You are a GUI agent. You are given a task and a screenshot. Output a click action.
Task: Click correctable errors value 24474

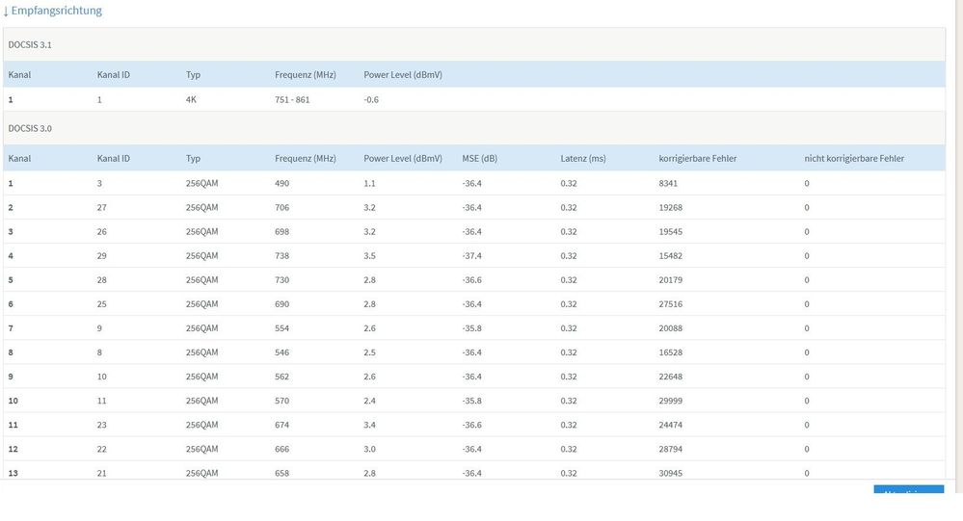[x=671, y=426]
